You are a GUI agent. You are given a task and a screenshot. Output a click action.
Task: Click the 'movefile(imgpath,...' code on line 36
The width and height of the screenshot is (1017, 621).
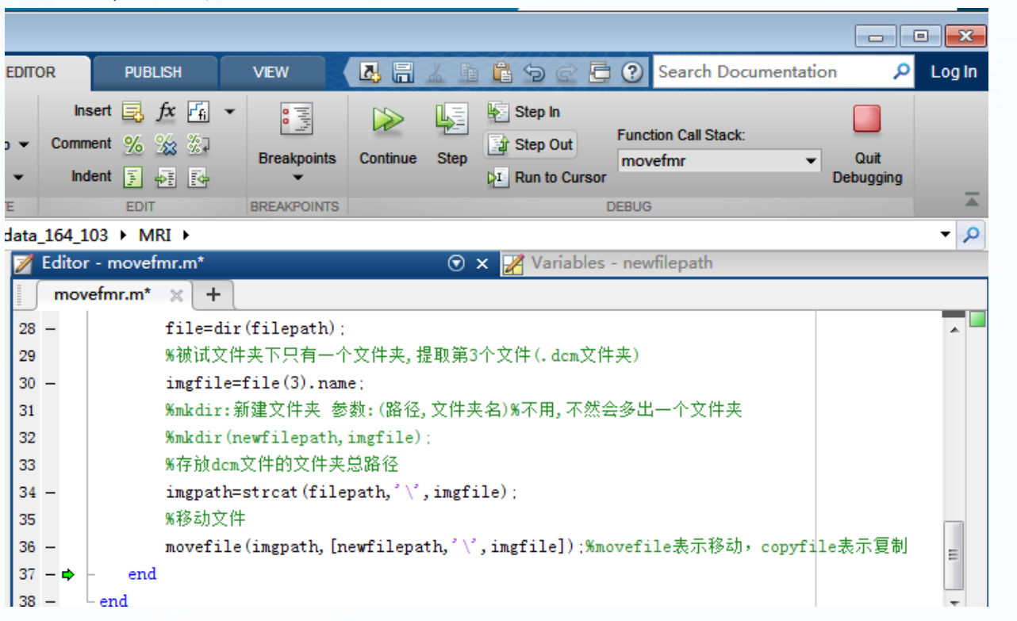pos(374,547)
